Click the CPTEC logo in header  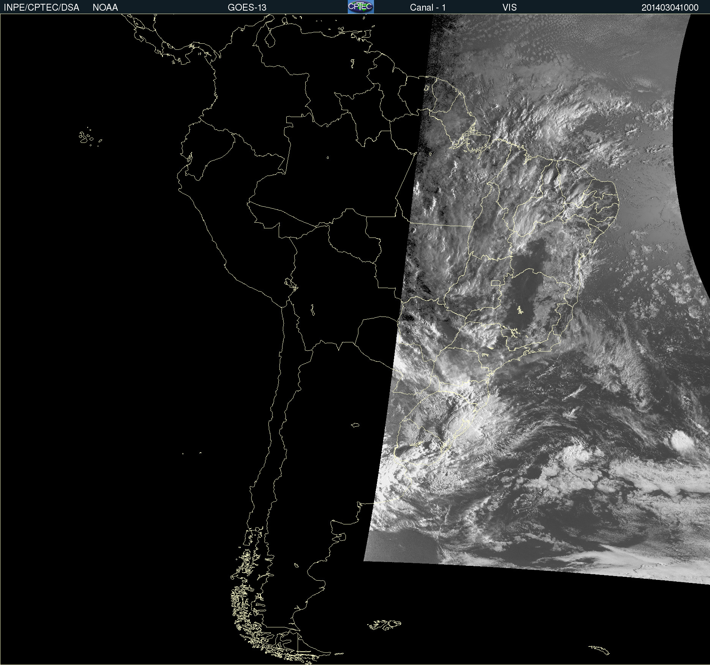click(x=361, y=7)
